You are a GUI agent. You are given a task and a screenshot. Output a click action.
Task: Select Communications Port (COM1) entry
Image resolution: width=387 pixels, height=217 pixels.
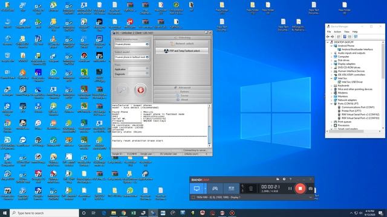[x=358, y=107]
